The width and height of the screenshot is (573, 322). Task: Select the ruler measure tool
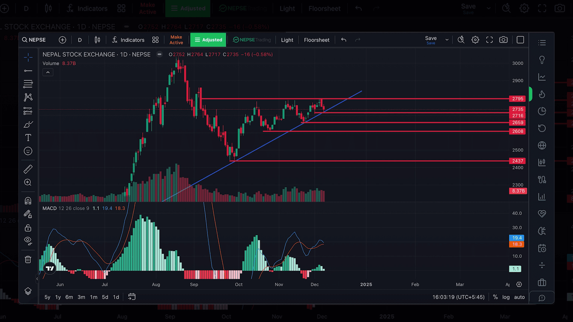28,169
